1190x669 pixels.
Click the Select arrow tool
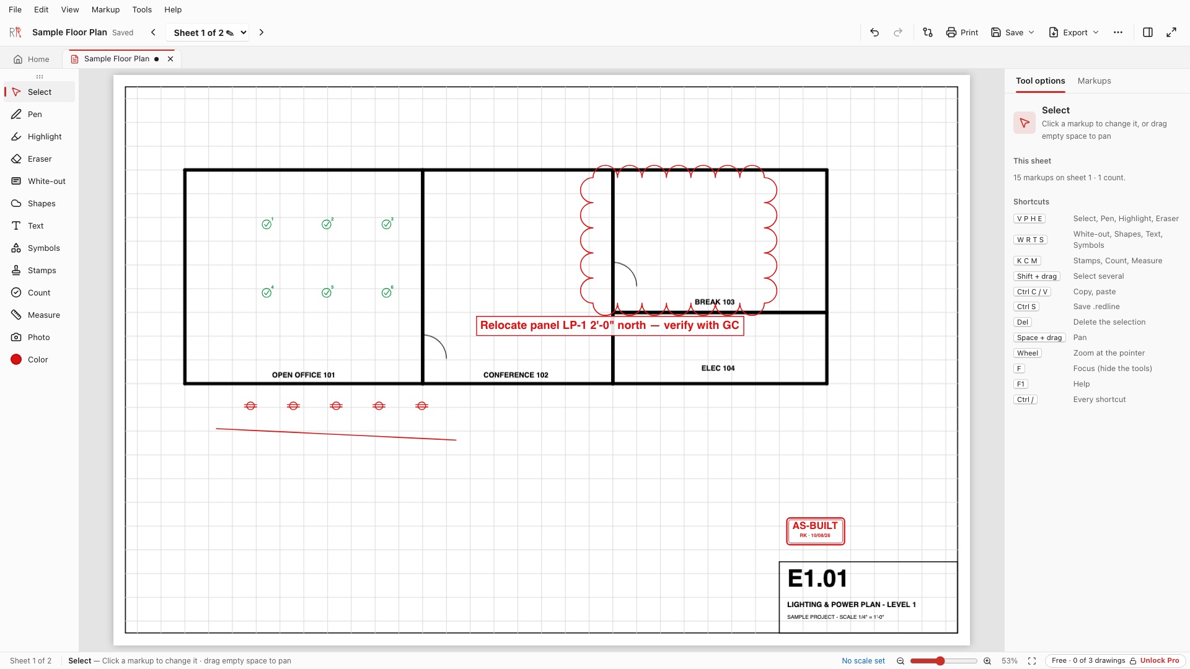coord(39,92)
